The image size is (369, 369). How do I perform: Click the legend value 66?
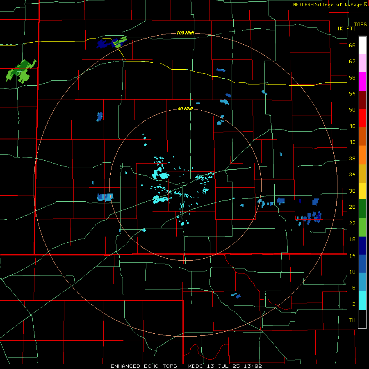[352, 46]
